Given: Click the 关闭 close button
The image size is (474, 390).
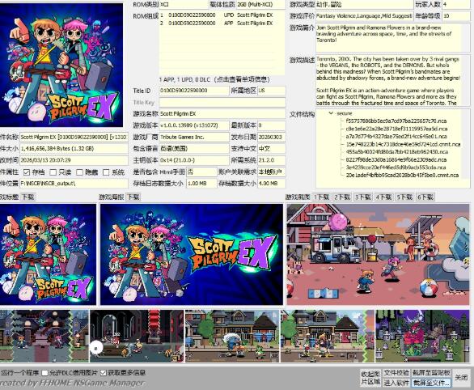Looking at the screenshot, I should tap(461, 378).
